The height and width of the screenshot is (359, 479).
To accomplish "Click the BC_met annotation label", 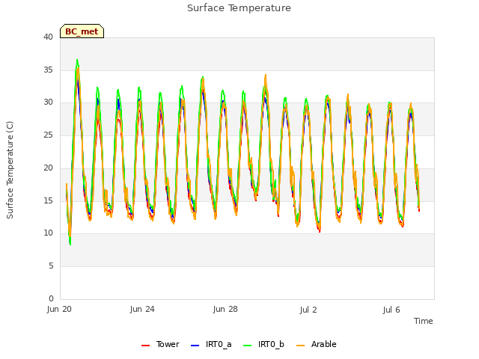I will click(82, 31).
